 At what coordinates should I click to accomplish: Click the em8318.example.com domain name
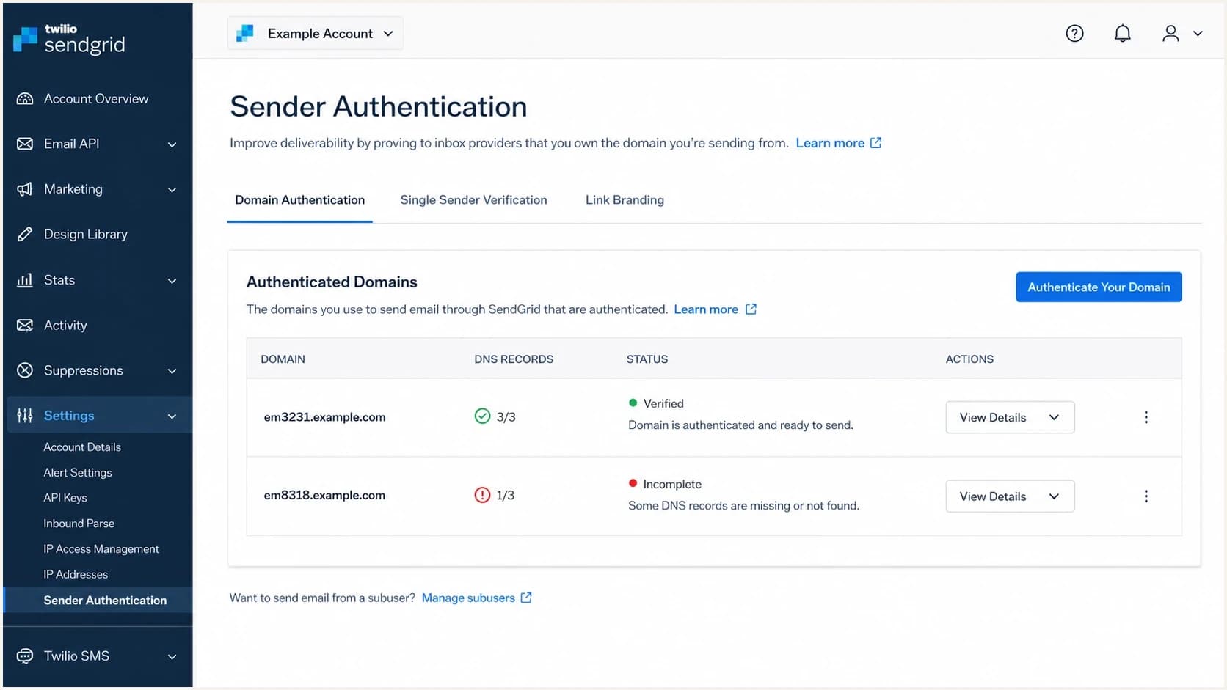324,495
